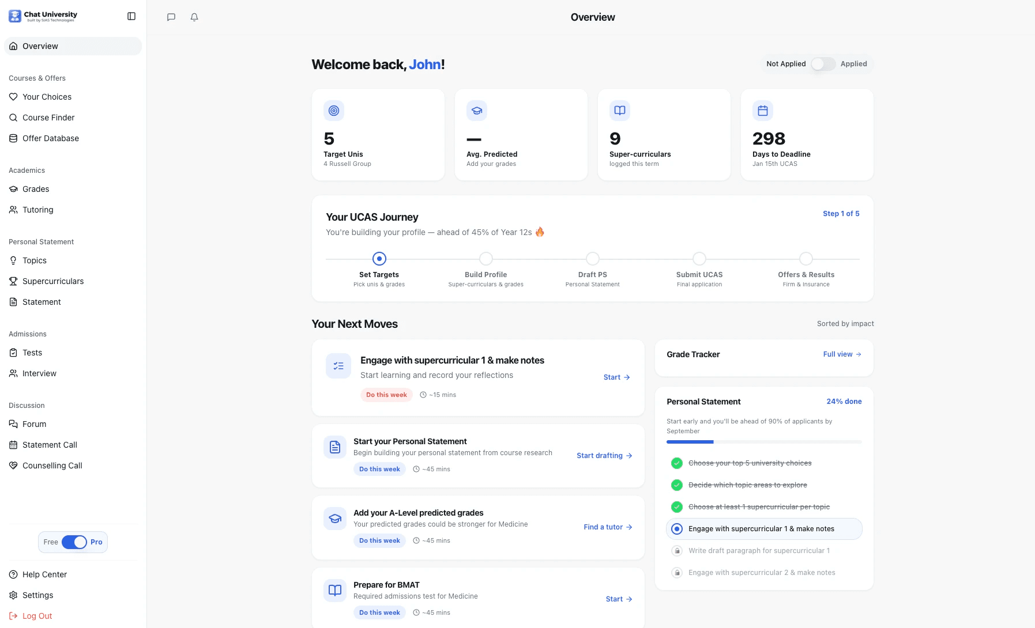Image resolution: width=1035 pixels, height=628 pixels.
Task: Collapse the sidebar using the panel toggle icon
Action: (x=131, y=16)
